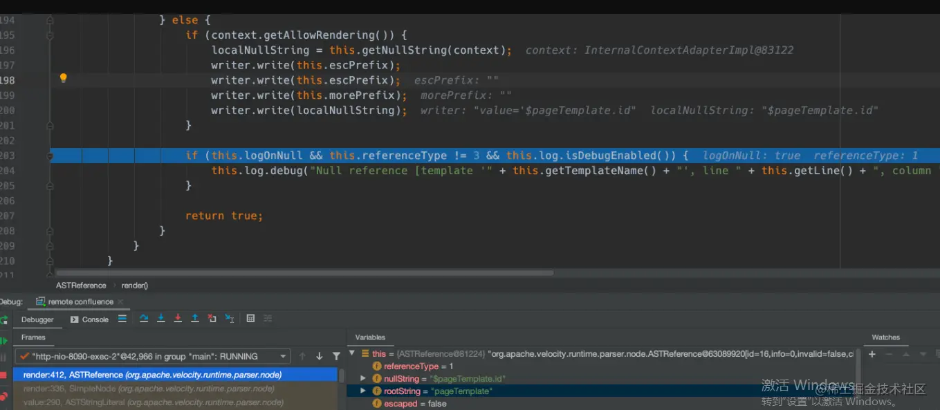Open the View Breakpoints dialog

tap(3, 396)
